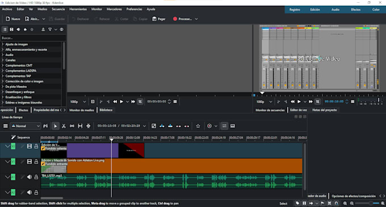Zoom out timeline using status bar icon
Screen dimensions: 386x207
tap(352, 203)
